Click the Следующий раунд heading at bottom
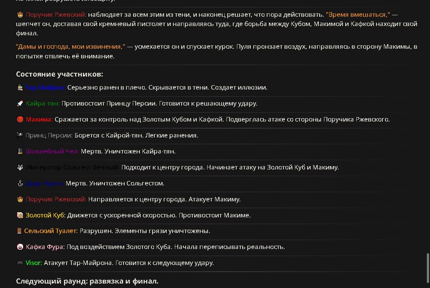Image resolution: width=430 pixels, height=288 pixels. click(x=87, y=281)
